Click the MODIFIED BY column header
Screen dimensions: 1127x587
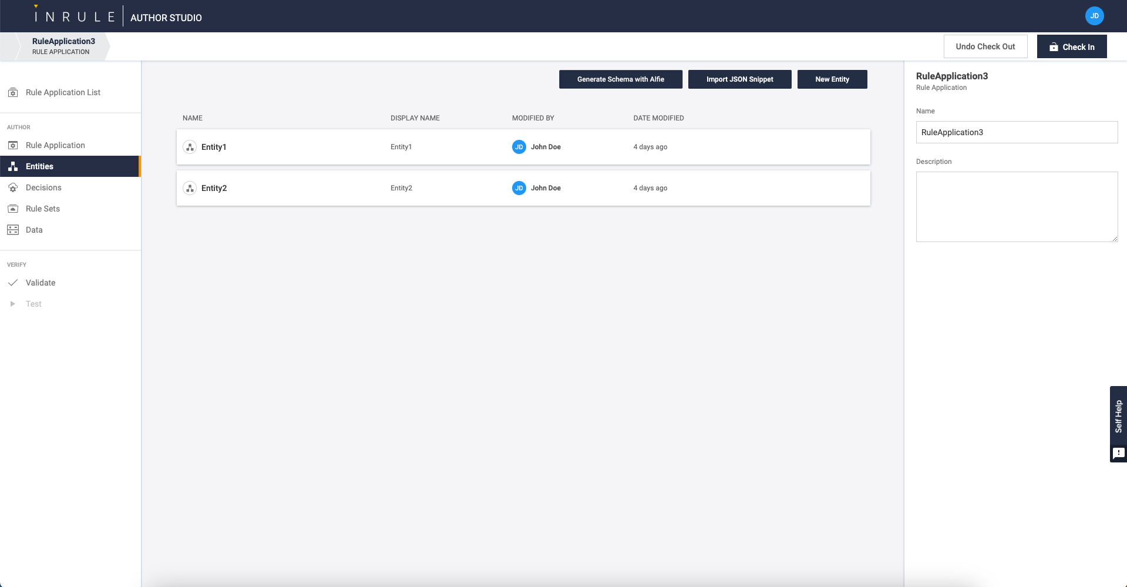coord(533,118)
